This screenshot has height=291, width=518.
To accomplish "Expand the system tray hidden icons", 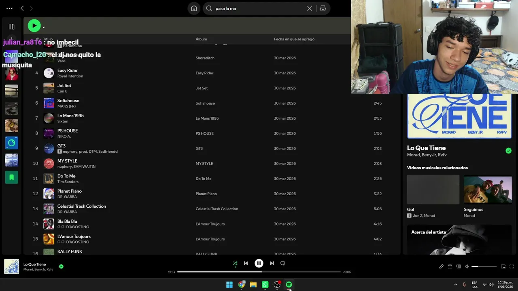I will click(456, 285).
